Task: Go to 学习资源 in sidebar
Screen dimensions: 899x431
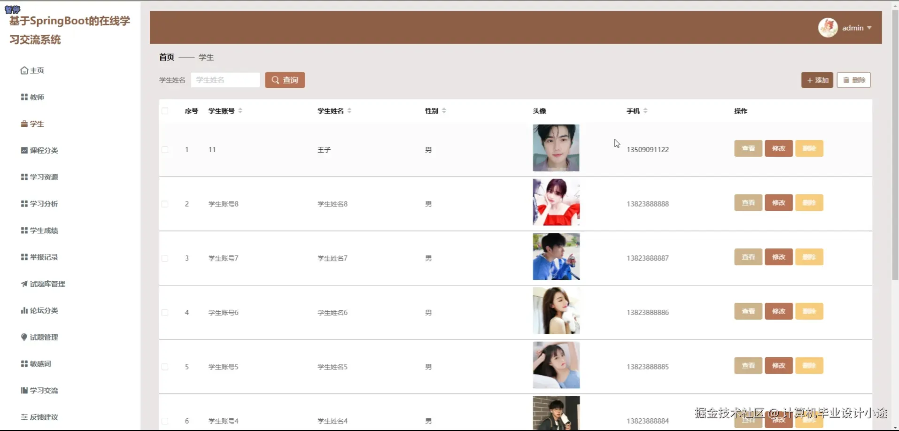Action: (x=39, y=177)
